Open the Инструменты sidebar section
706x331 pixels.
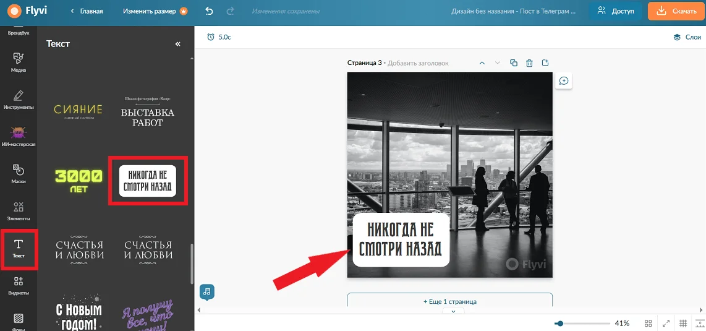[19, 100]
